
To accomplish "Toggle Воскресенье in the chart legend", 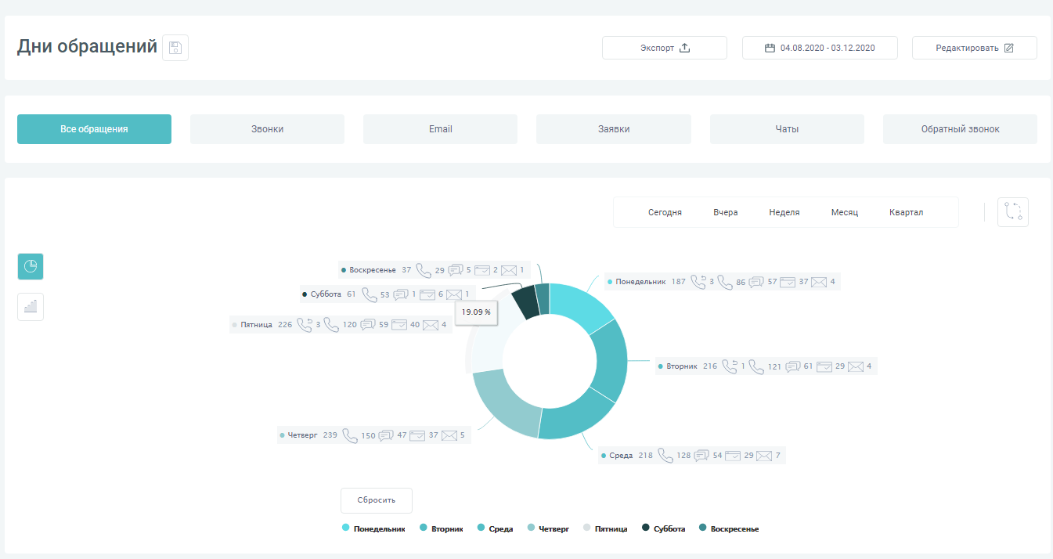I will coord(728,529).
